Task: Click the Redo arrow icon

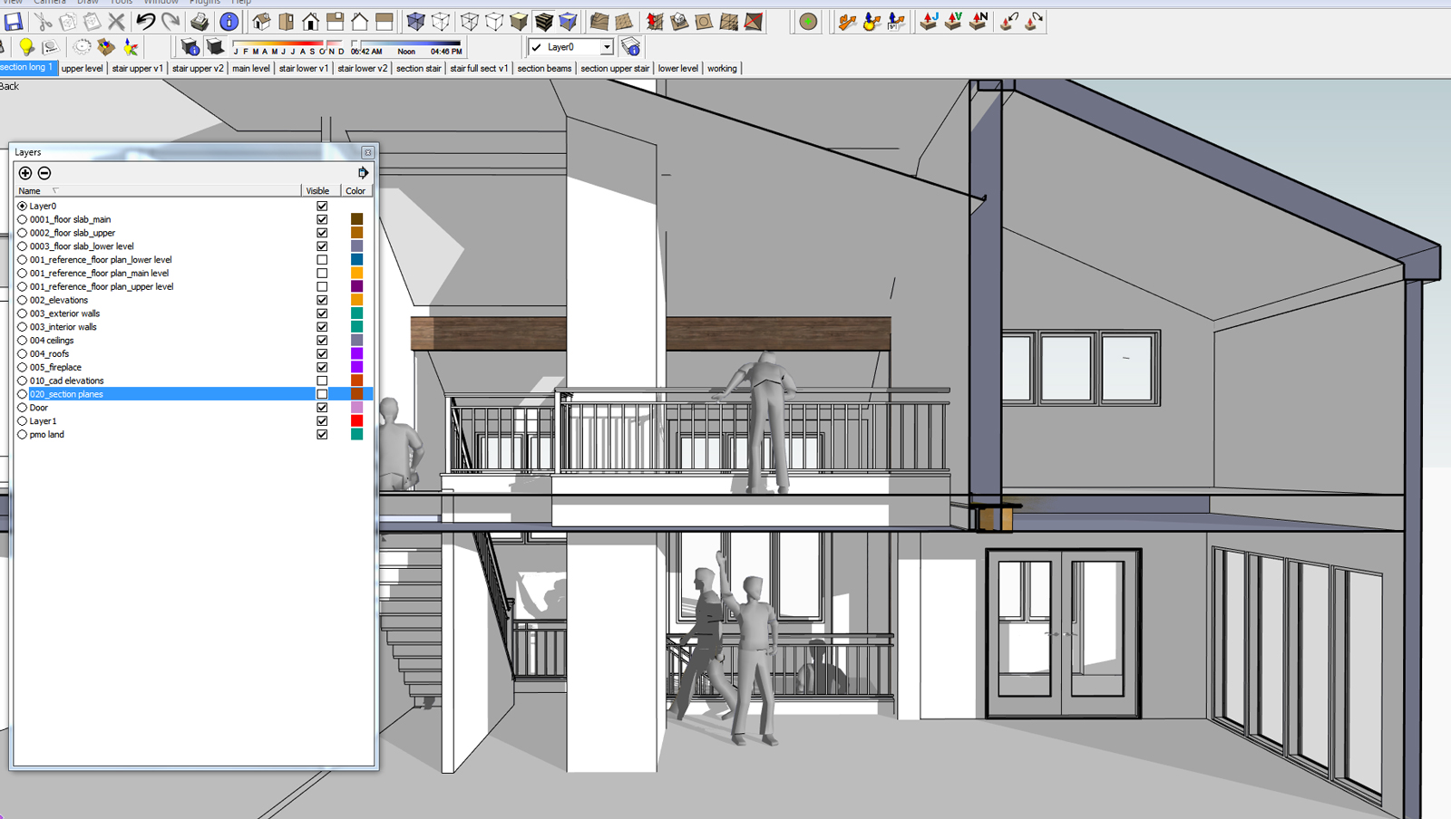Action: 170,21
